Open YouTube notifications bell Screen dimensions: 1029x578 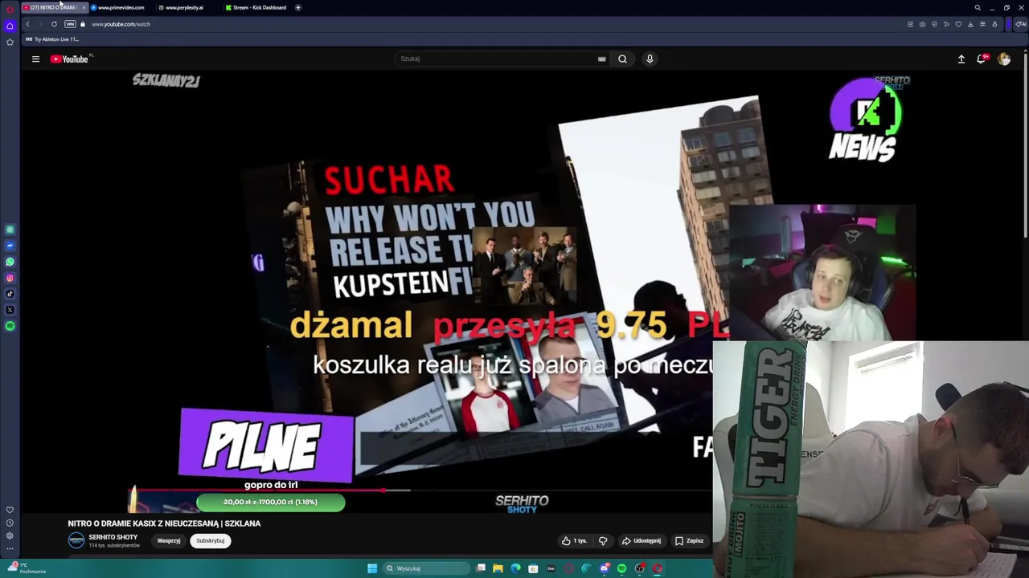click(x=982, y=59)
